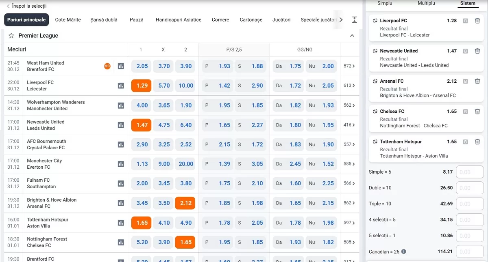Screen dimensions: 488x262
Task: Toggle banker B on Chelsea FC selection
Action: pos(466,112)
